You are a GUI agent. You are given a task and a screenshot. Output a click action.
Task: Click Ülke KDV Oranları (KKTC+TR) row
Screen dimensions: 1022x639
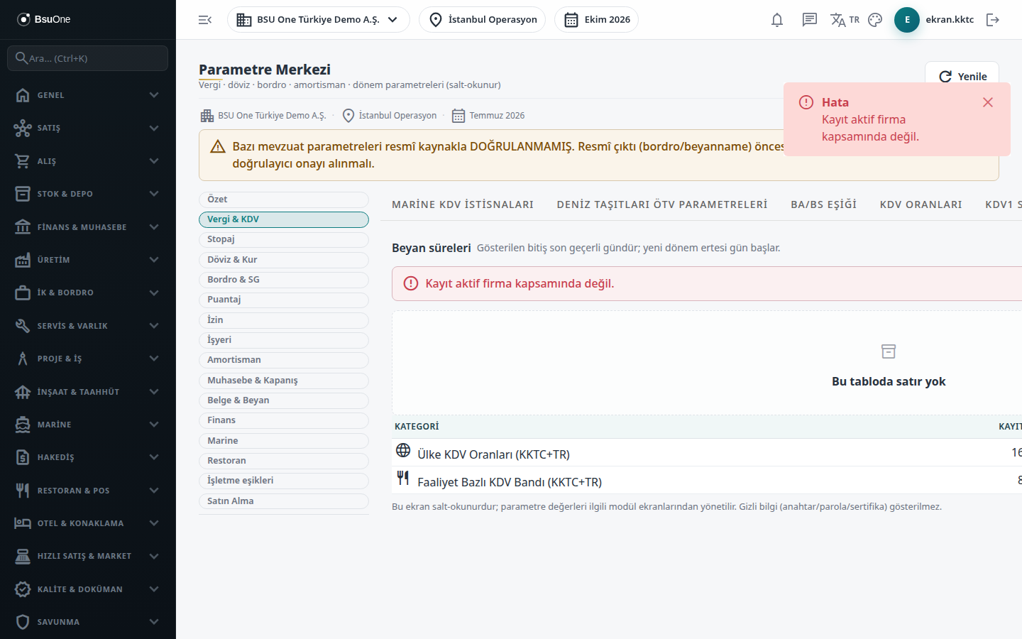(x=707, y=453)
